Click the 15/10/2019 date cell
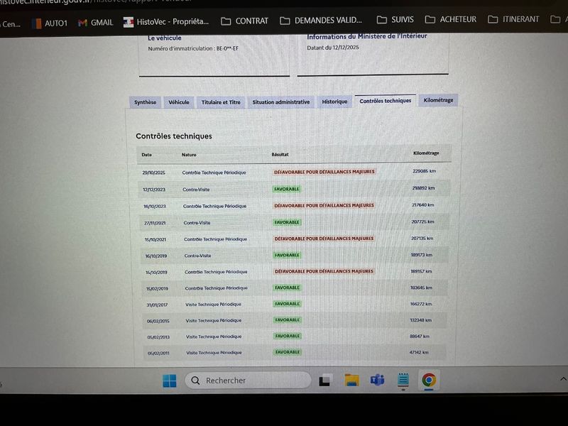 [156, 273]
